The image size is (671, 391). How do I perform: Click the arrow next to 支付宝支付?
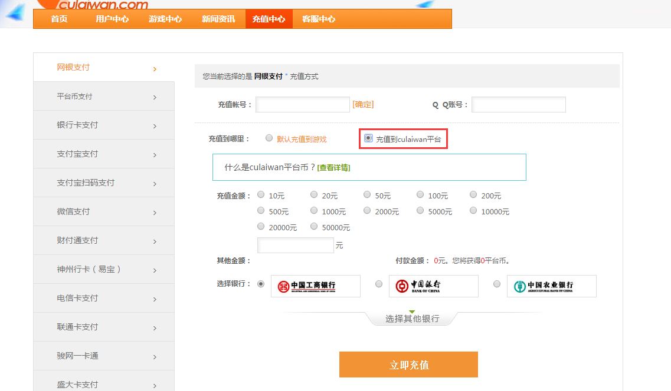click(x=155, y=155)
